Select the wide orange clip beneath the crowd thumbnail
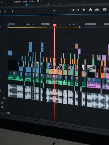The image size is (109, 145). coord(56,72)
